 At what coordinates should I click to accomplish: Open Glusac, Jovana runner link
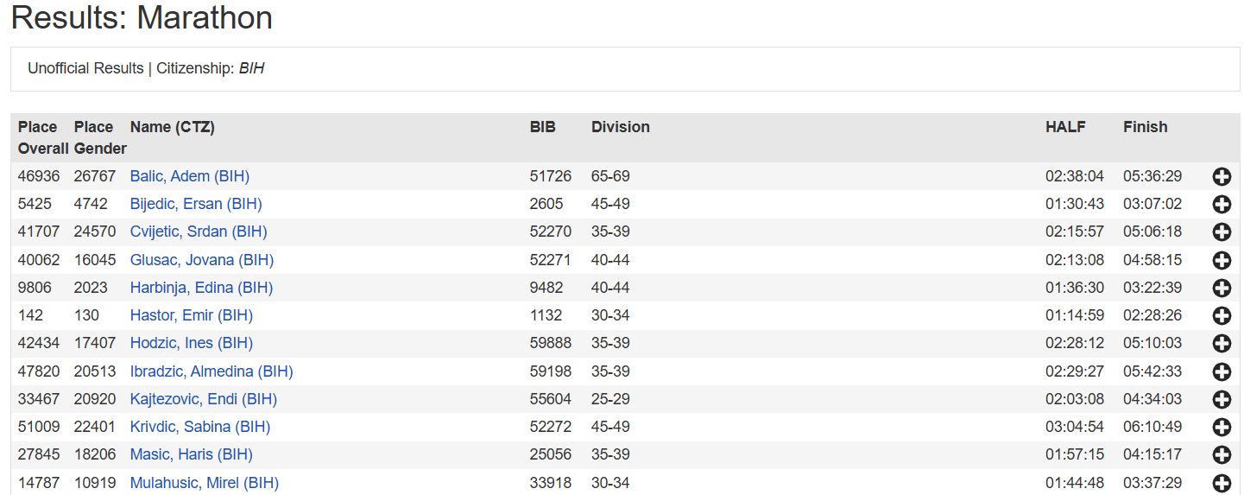coord(201,260)
